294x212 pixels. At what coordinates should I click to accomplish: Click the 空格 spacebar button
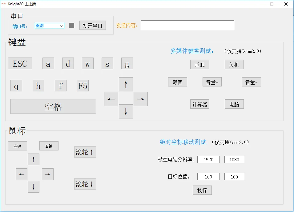[53, 106]
